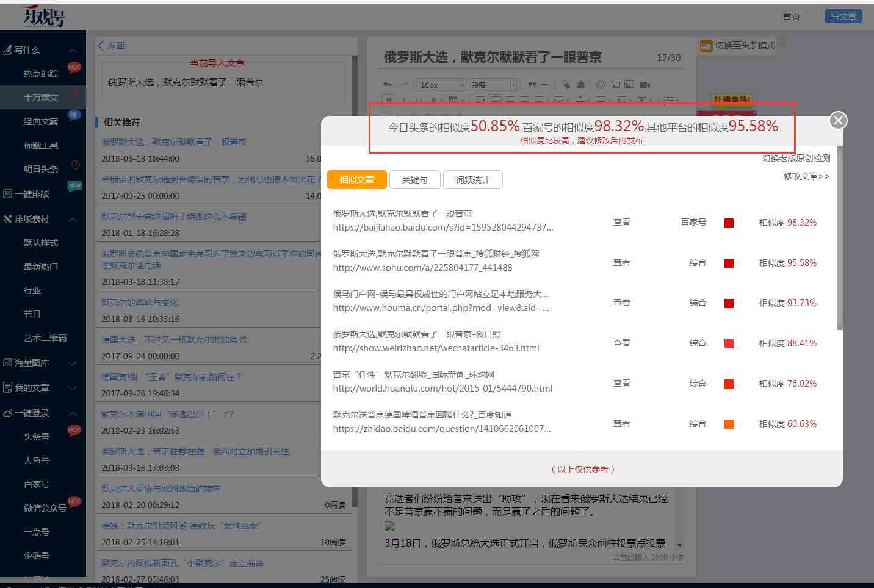This screenshot has height=588, width=874.
Task: Click the 海量图库 picture icon
Action: point(7,362)
